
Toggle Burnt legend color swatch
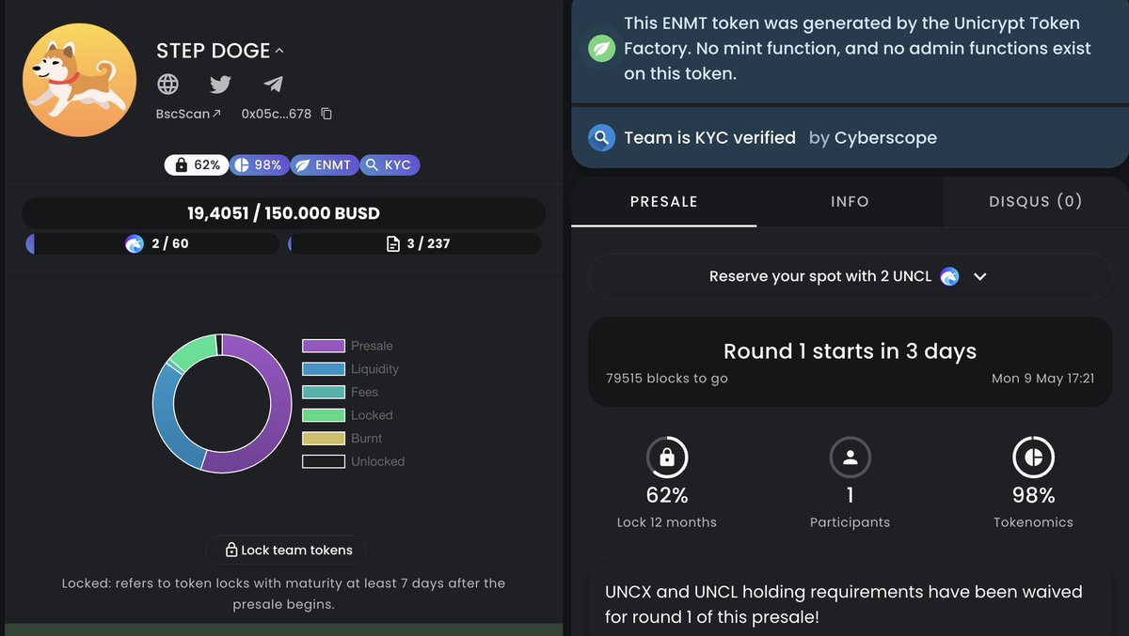[x=323, y=439]
